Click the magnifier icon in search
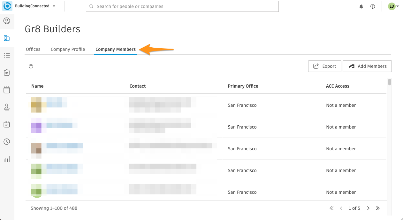The image size is (403, 220). pos(92,6)
